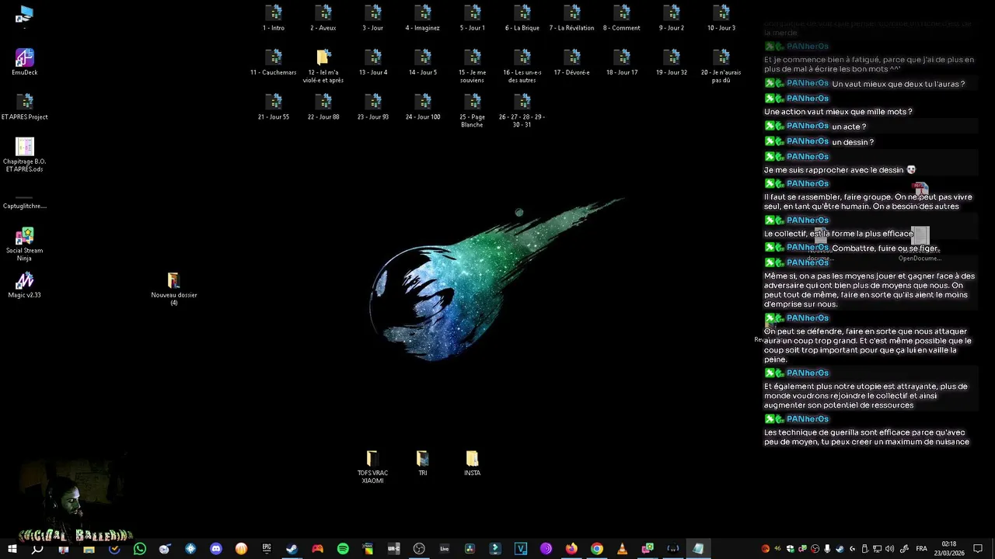This screenshot has height=559, width=995.
Task: Select Magic v2.33 desktop shortcut
Action: (25, 285)
